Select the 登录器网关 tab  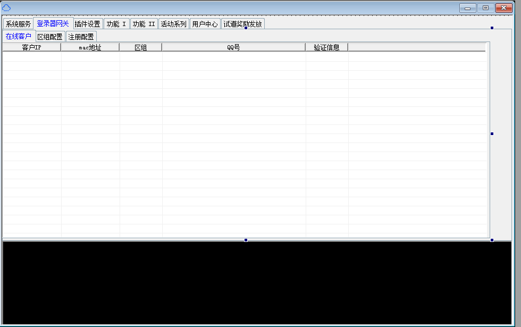pyautogui.click(x=53, y=24)
